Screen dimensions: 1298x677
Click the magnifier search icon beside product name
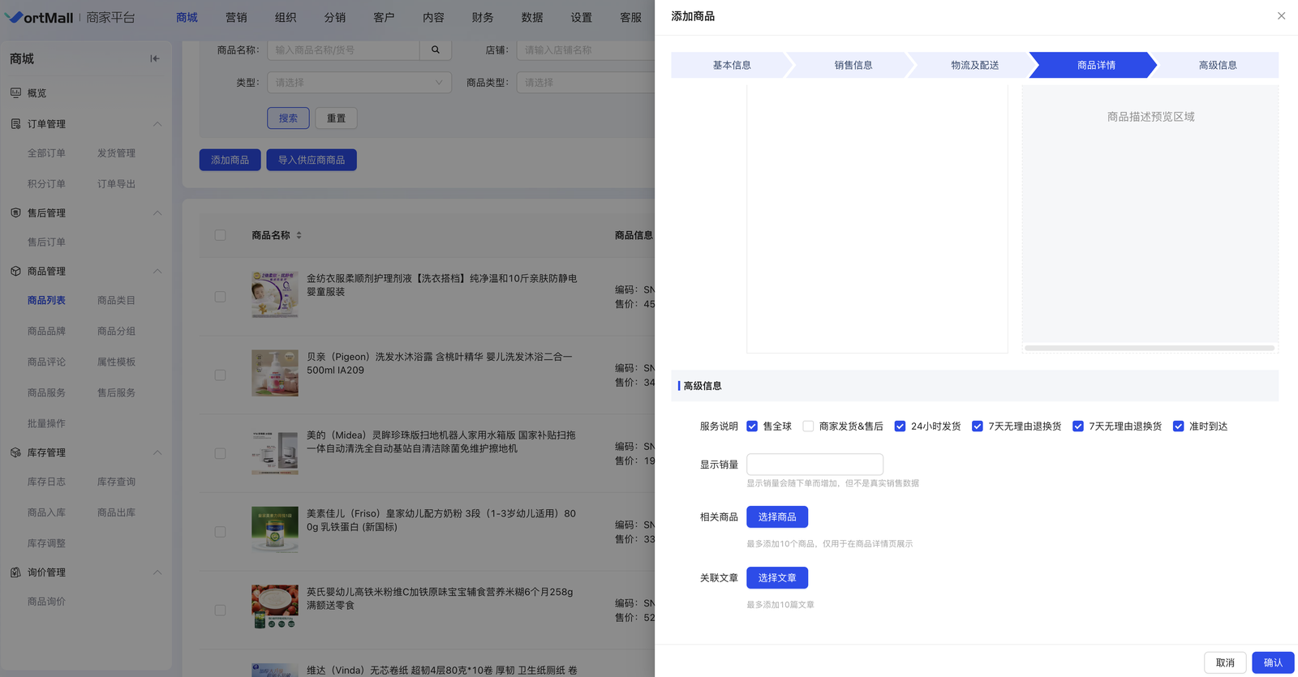pyautogui.click(x=436, y=50)
